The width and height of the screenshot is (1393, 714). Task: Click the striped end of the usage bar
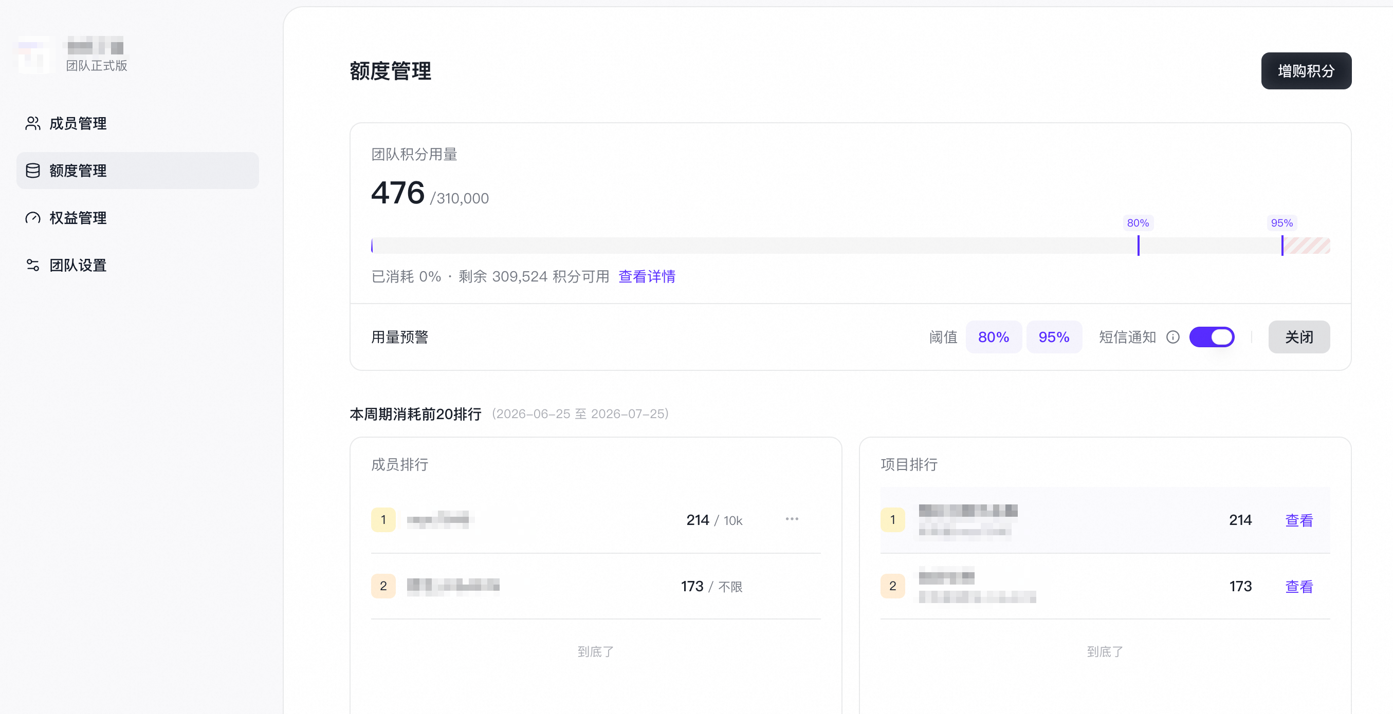click(x=1307, y=246)
